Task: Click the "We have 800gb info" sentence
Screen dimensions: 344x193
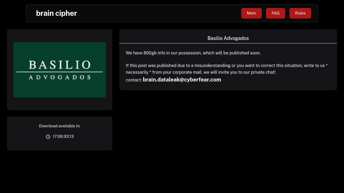Action: click(193, 53)
